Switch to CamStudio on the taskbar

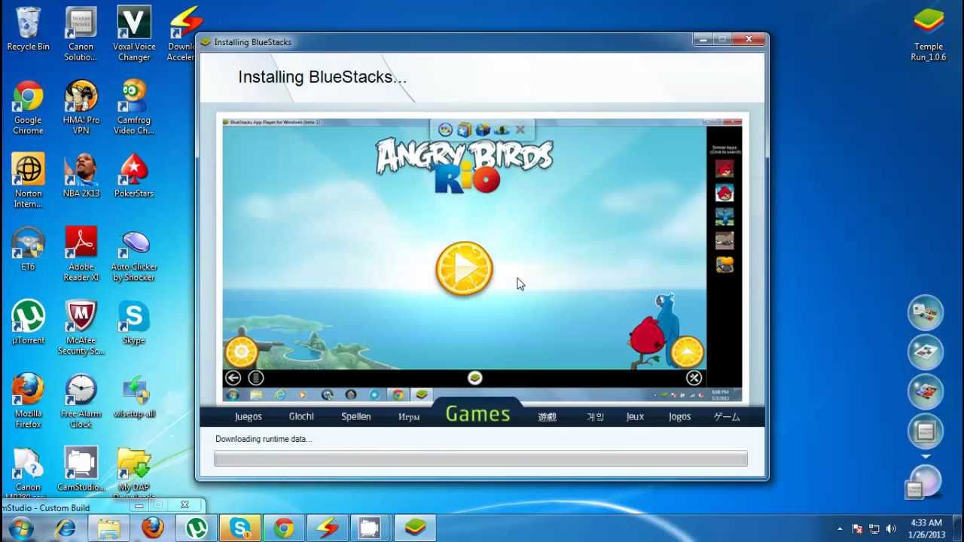coord(370,528)
